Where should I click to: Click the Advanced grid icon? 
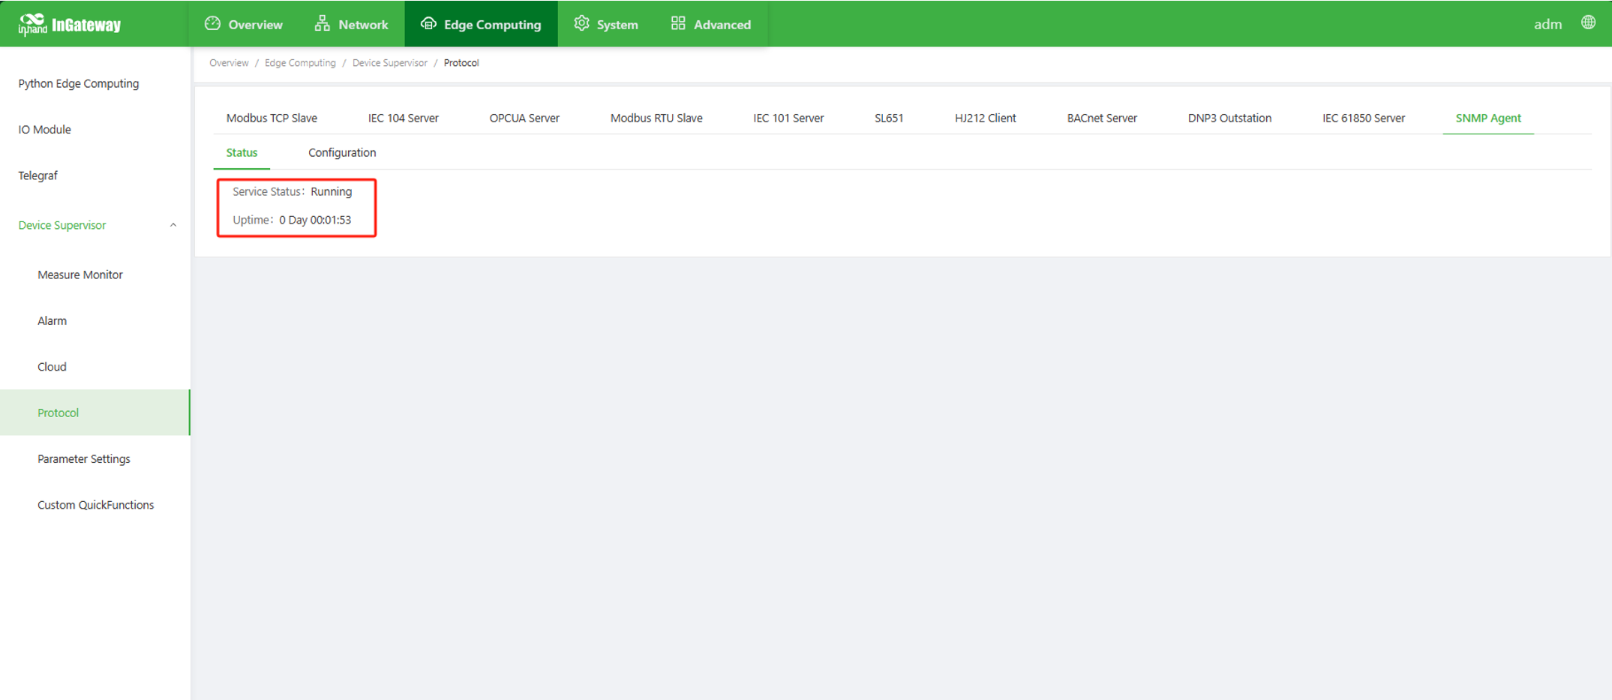point(678,23)
